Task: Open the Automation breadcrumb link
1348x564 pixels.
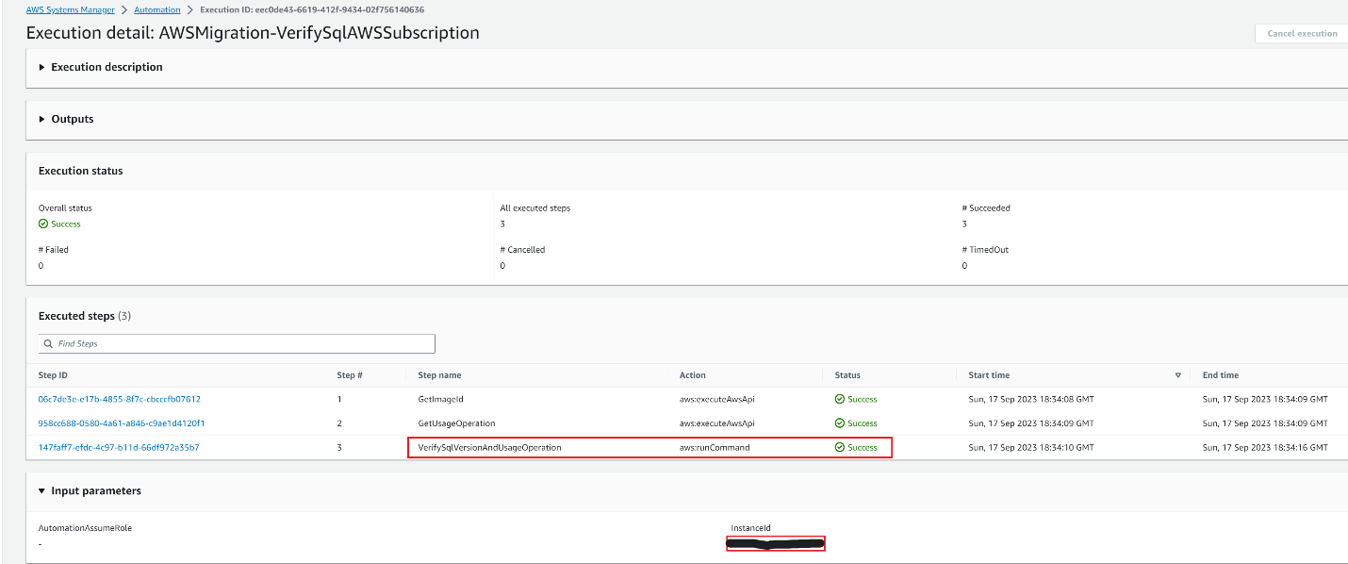Action: point(156,9)
